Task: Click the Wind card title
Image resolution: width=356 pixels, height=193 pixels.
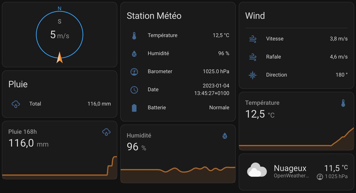Action: tap(255, 16)
